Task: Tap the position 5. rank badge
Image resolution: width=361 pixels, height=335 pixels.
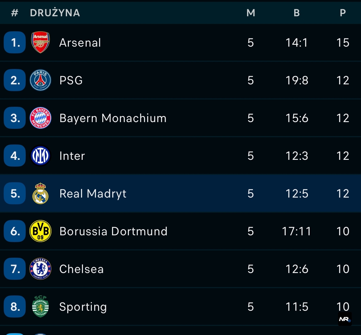Action: [15, 193]
